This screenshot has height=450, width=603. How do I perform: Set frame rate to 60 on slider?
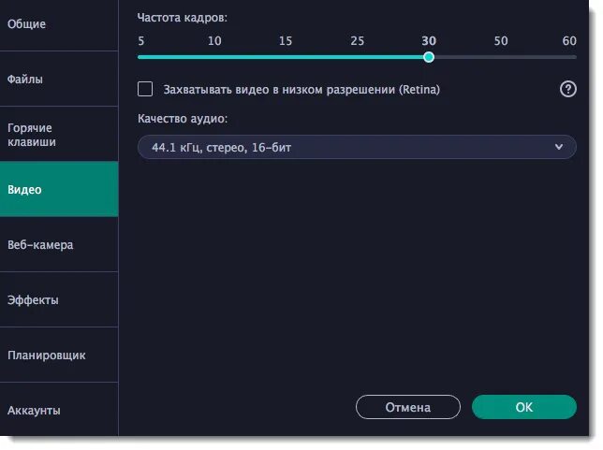point(569,41)
